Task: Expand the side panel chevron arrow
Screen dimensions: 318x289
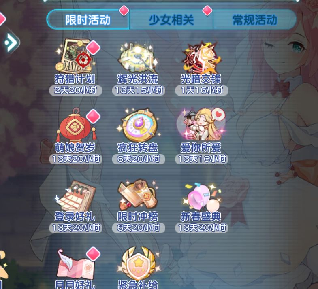Action: click(x=12, y=43)
